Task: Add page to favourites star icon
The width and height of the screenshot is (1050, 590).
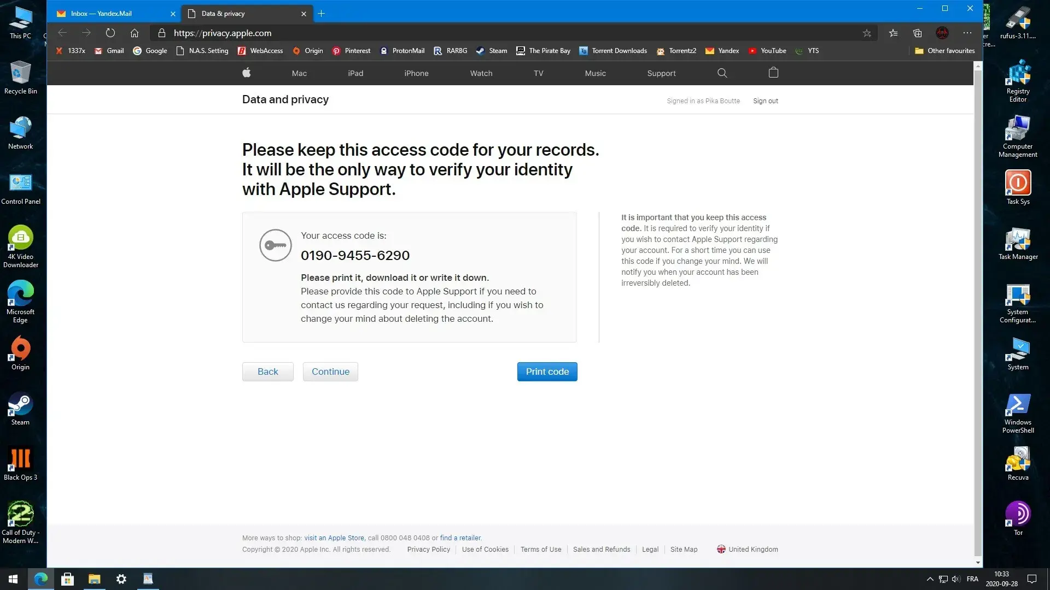Action: [867, 33]
